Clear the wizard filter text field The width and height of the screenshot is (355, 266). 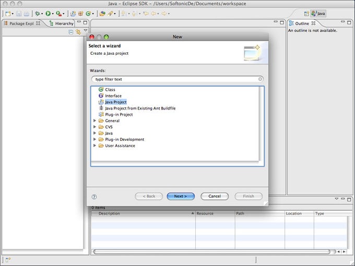pyautogui.click(x=260, y=79)
